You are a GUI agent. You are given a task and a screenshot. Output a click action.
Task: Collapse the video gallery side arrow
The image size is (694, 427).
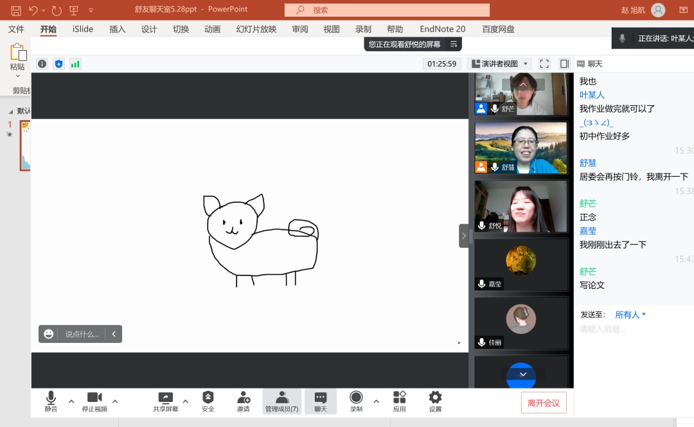coord(464,236)
